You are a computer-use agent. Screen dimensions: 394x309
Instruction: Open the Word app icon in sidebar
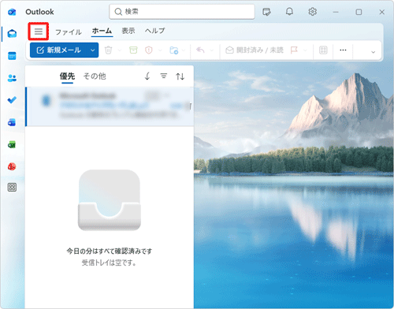tap(12, 122)
